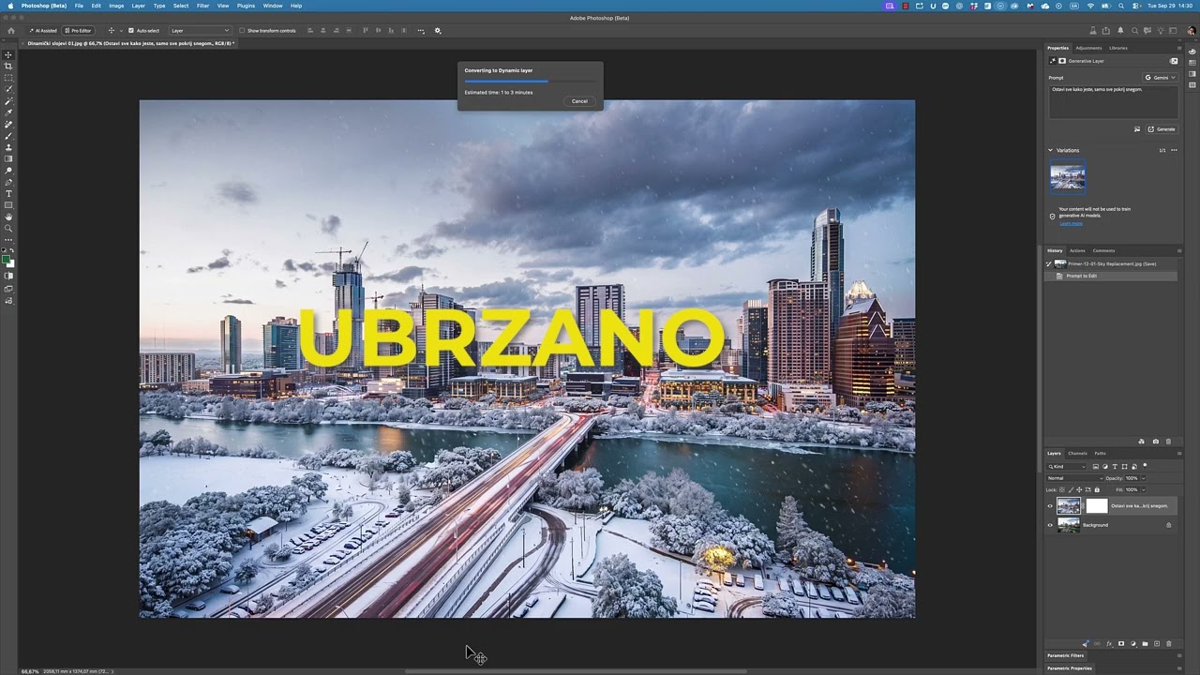Viewport: 1200px width, 675px height.
Task: Select the Zoom tool
Action: coord(8,228)
